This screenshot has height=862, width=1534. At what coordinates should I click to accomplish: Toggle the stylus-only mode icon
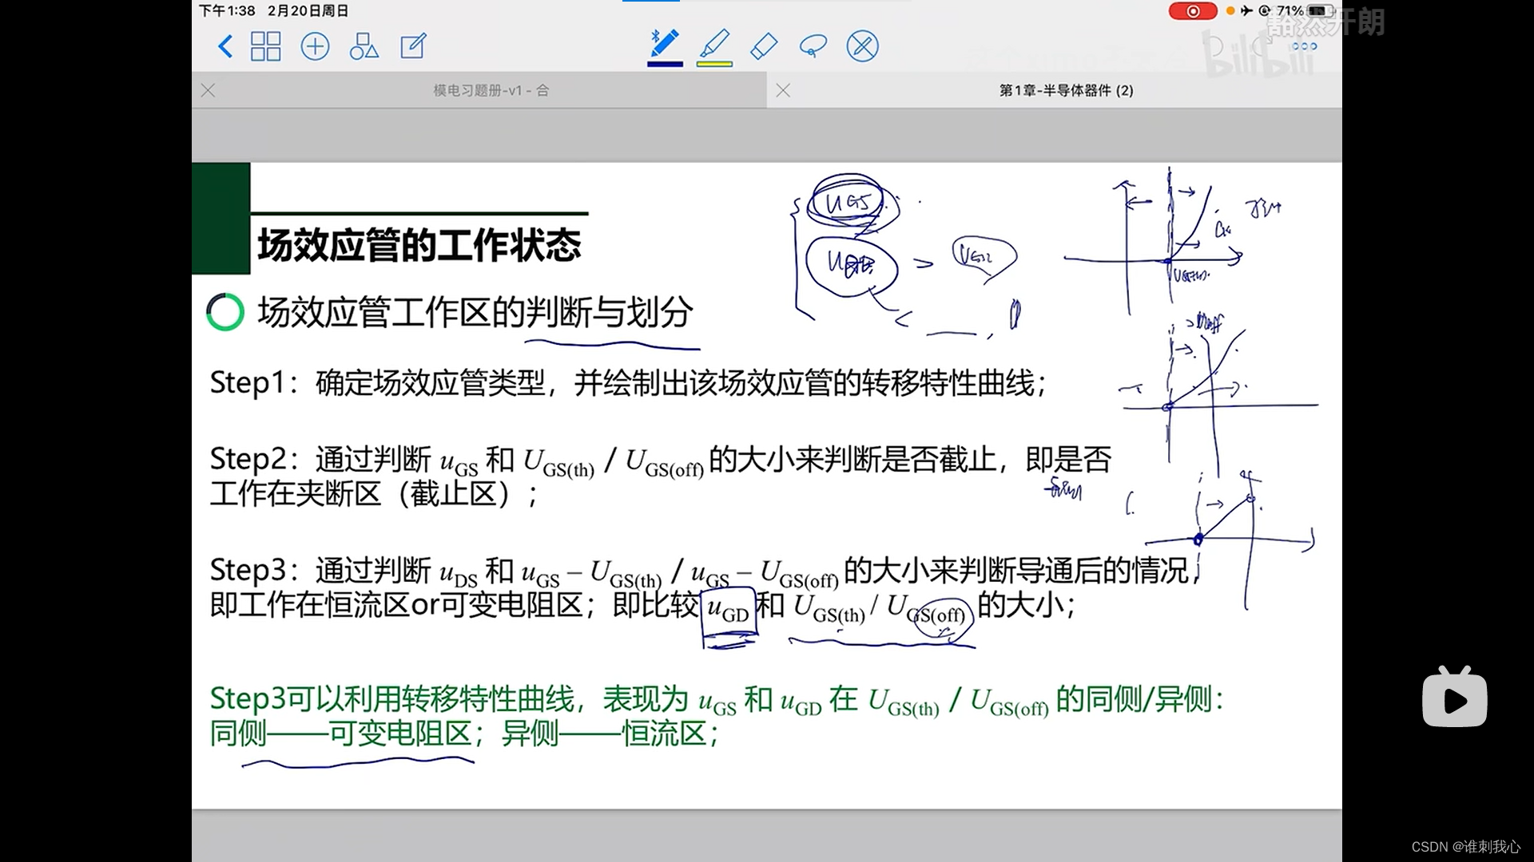click(862, 46)
